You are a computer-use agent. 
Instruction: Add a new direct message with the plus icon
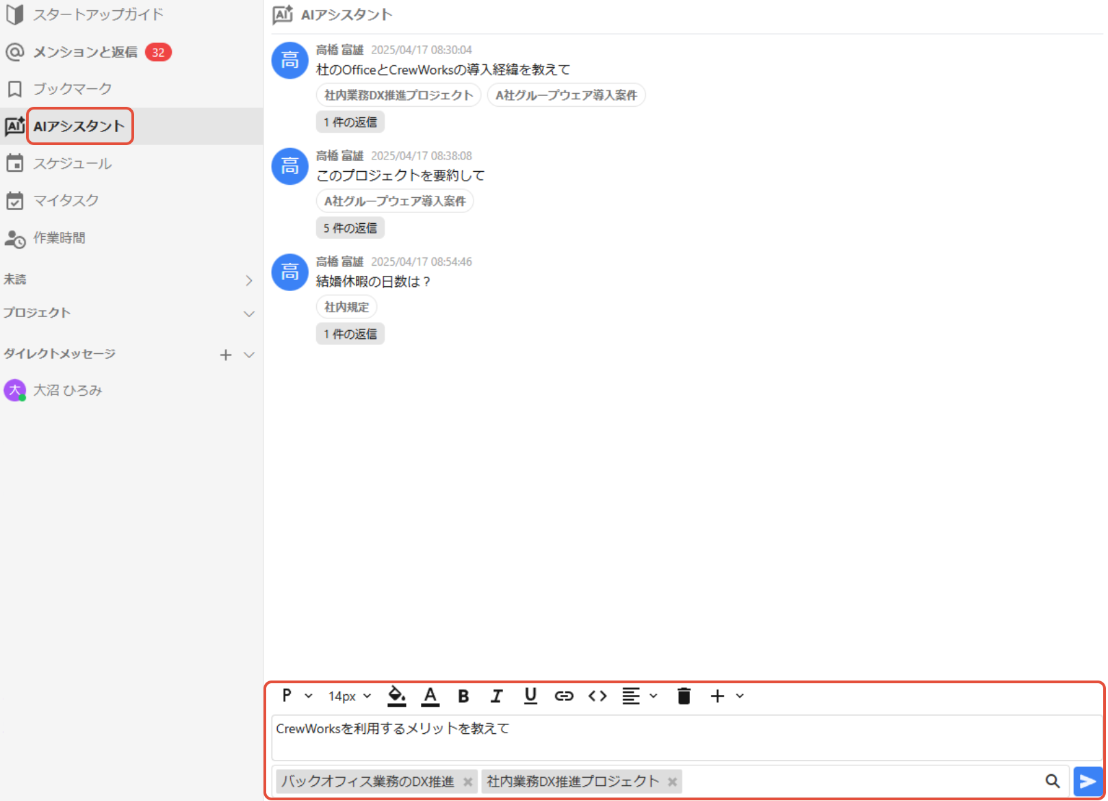coord(226,355)
